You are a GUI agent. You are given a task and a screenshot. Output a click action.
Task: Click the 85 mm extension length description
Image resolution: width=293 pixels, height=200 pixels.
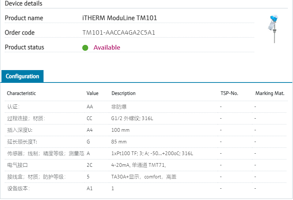[119, 142]
